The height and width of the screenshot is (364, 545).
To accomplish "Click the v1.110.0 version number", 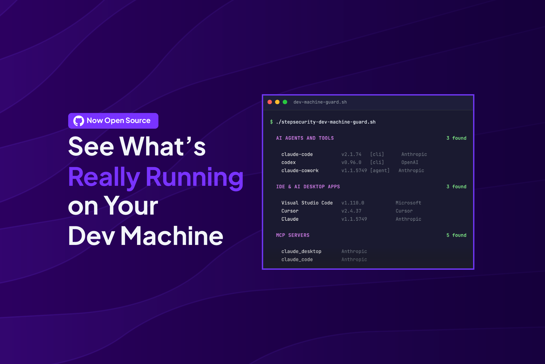I will [x=353, y=203].
